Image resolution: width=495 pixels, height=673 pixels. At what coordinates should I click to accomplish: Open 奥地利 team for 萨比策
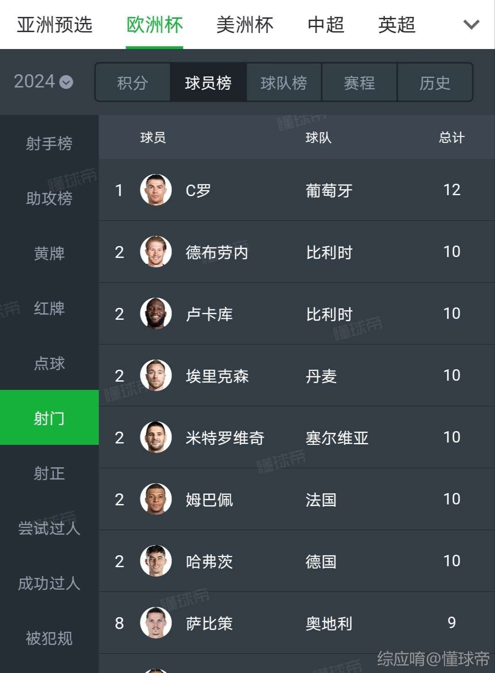coord(329,623)
